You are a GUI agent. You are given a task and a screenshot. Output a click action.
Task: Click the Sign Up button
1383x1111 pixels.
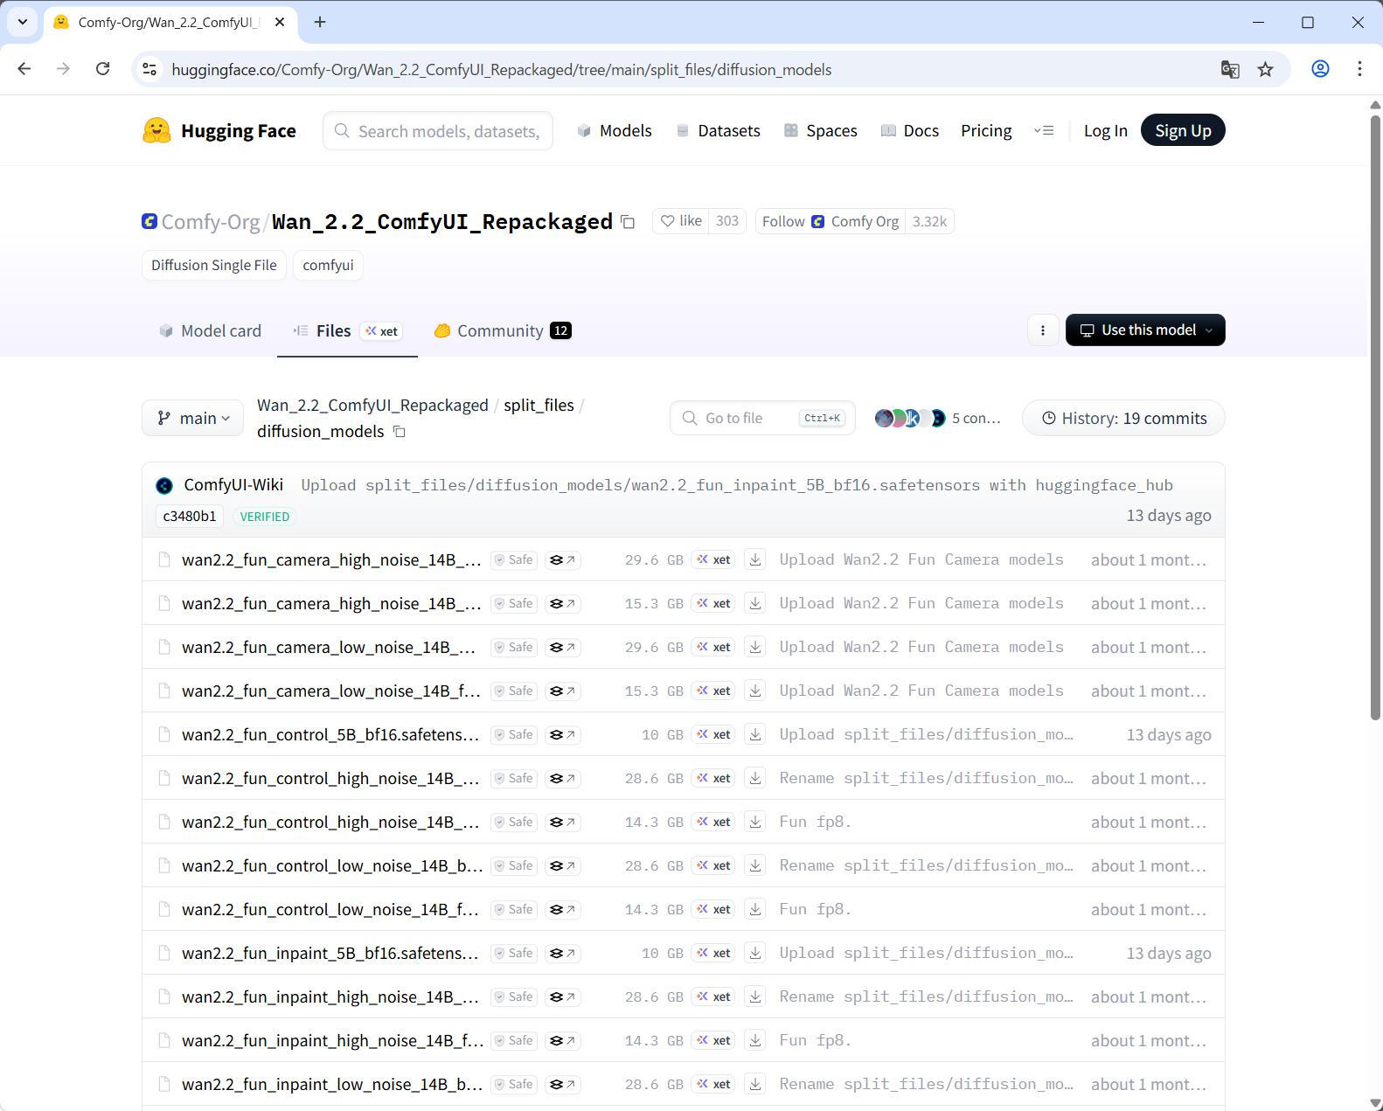[1183, 130]
